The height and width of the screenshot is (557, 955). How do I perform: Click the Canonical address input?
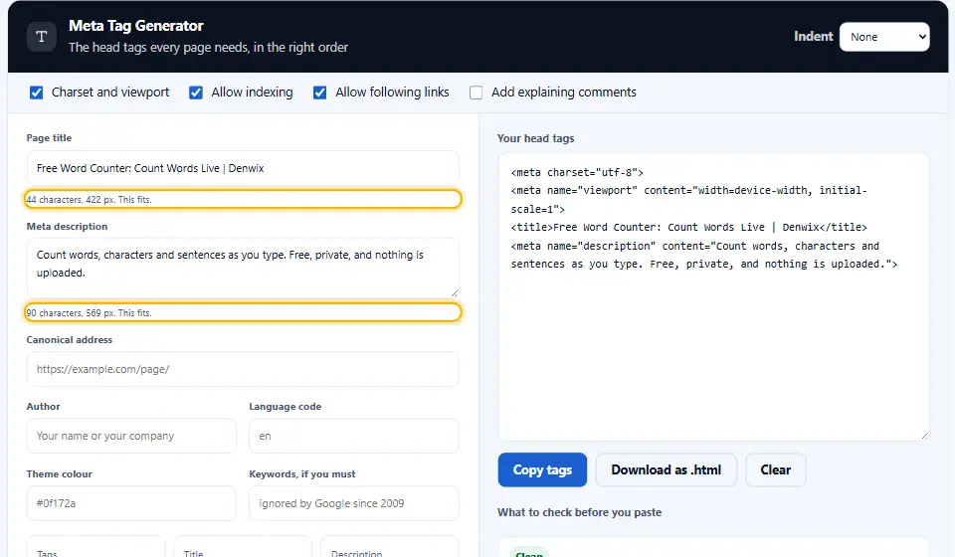pyautogui.click(x=243, y=369)
